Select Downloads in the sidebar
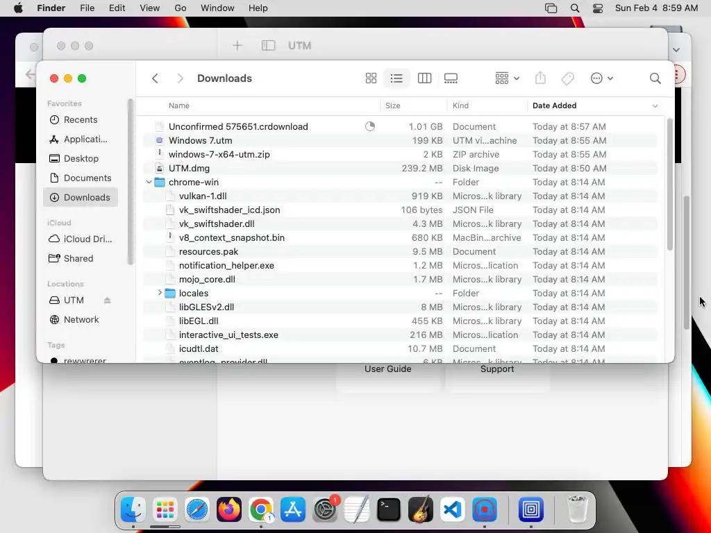Viewport: 711px width, 533px height. tap(81, 198)
